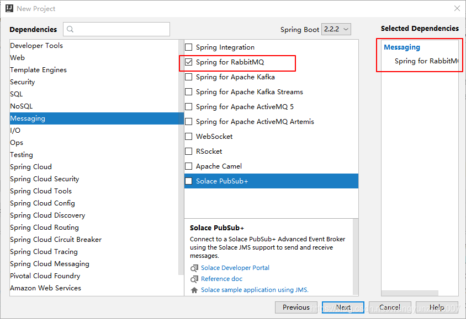
Task: Choose Spring Cloud Discovery category
Action: (x=94, y=215)
